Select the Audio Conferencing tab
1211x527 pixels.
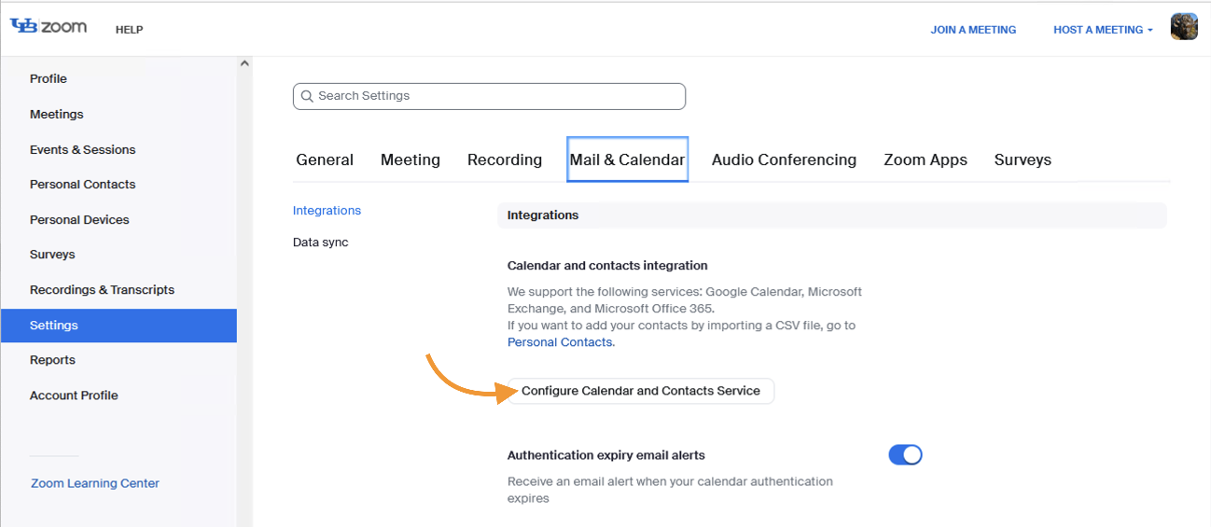click(784, 160)
